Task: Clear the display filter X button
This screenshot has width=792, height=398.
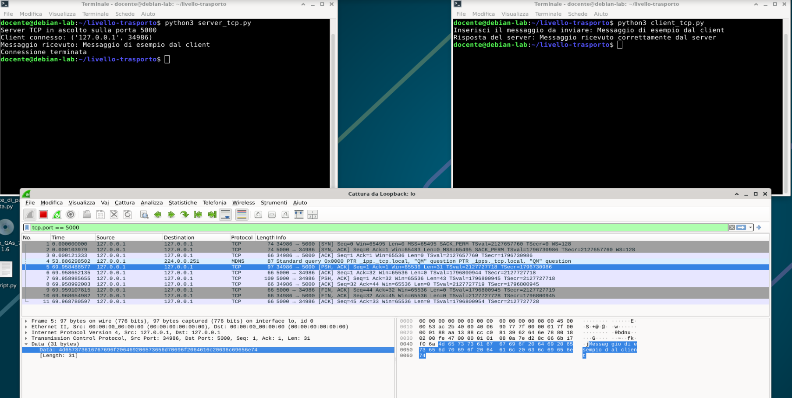Action: point(732,227)
